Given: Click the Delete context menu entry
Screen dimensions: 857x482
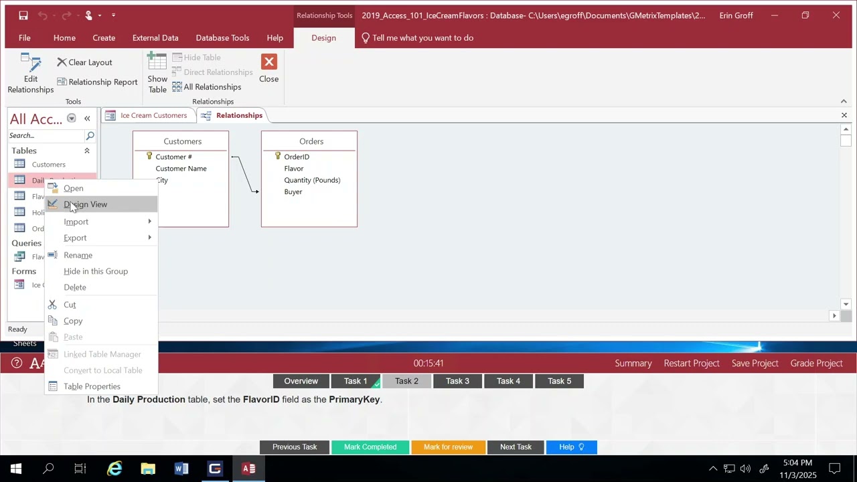Looking at the screenshot, I should coord(102,287).
